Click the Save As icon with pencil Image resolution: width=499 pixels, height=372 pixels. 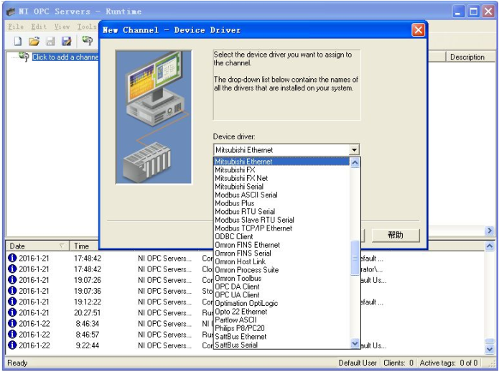pos(67,41)
